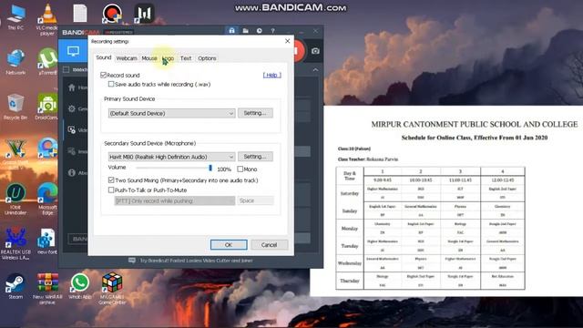Click the microphone Volume slider handle
The width and height of the screenshot is (583, 328).
coord(210,168)
